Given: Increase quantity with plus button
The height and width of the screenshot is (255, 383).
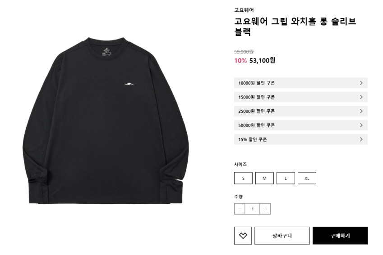Looking at the screenshot, I should pos(265,209).
